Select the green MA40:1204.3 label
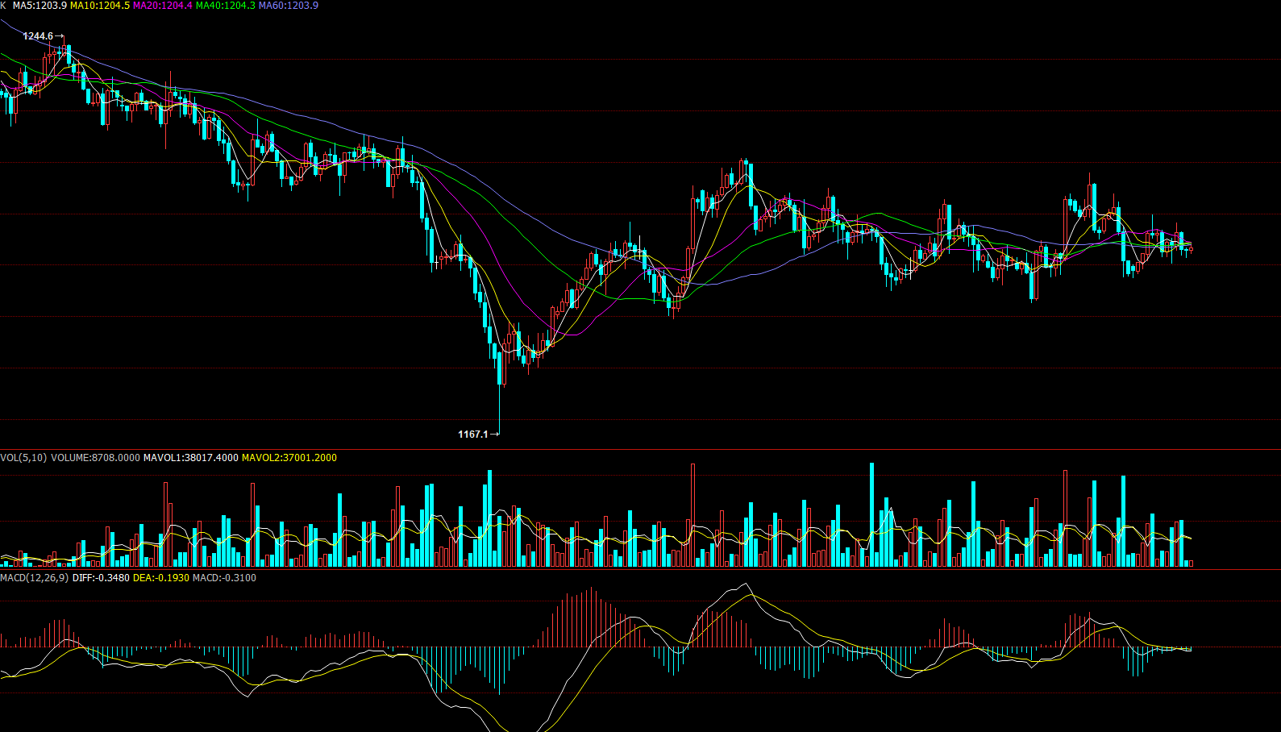 point(226,6)
